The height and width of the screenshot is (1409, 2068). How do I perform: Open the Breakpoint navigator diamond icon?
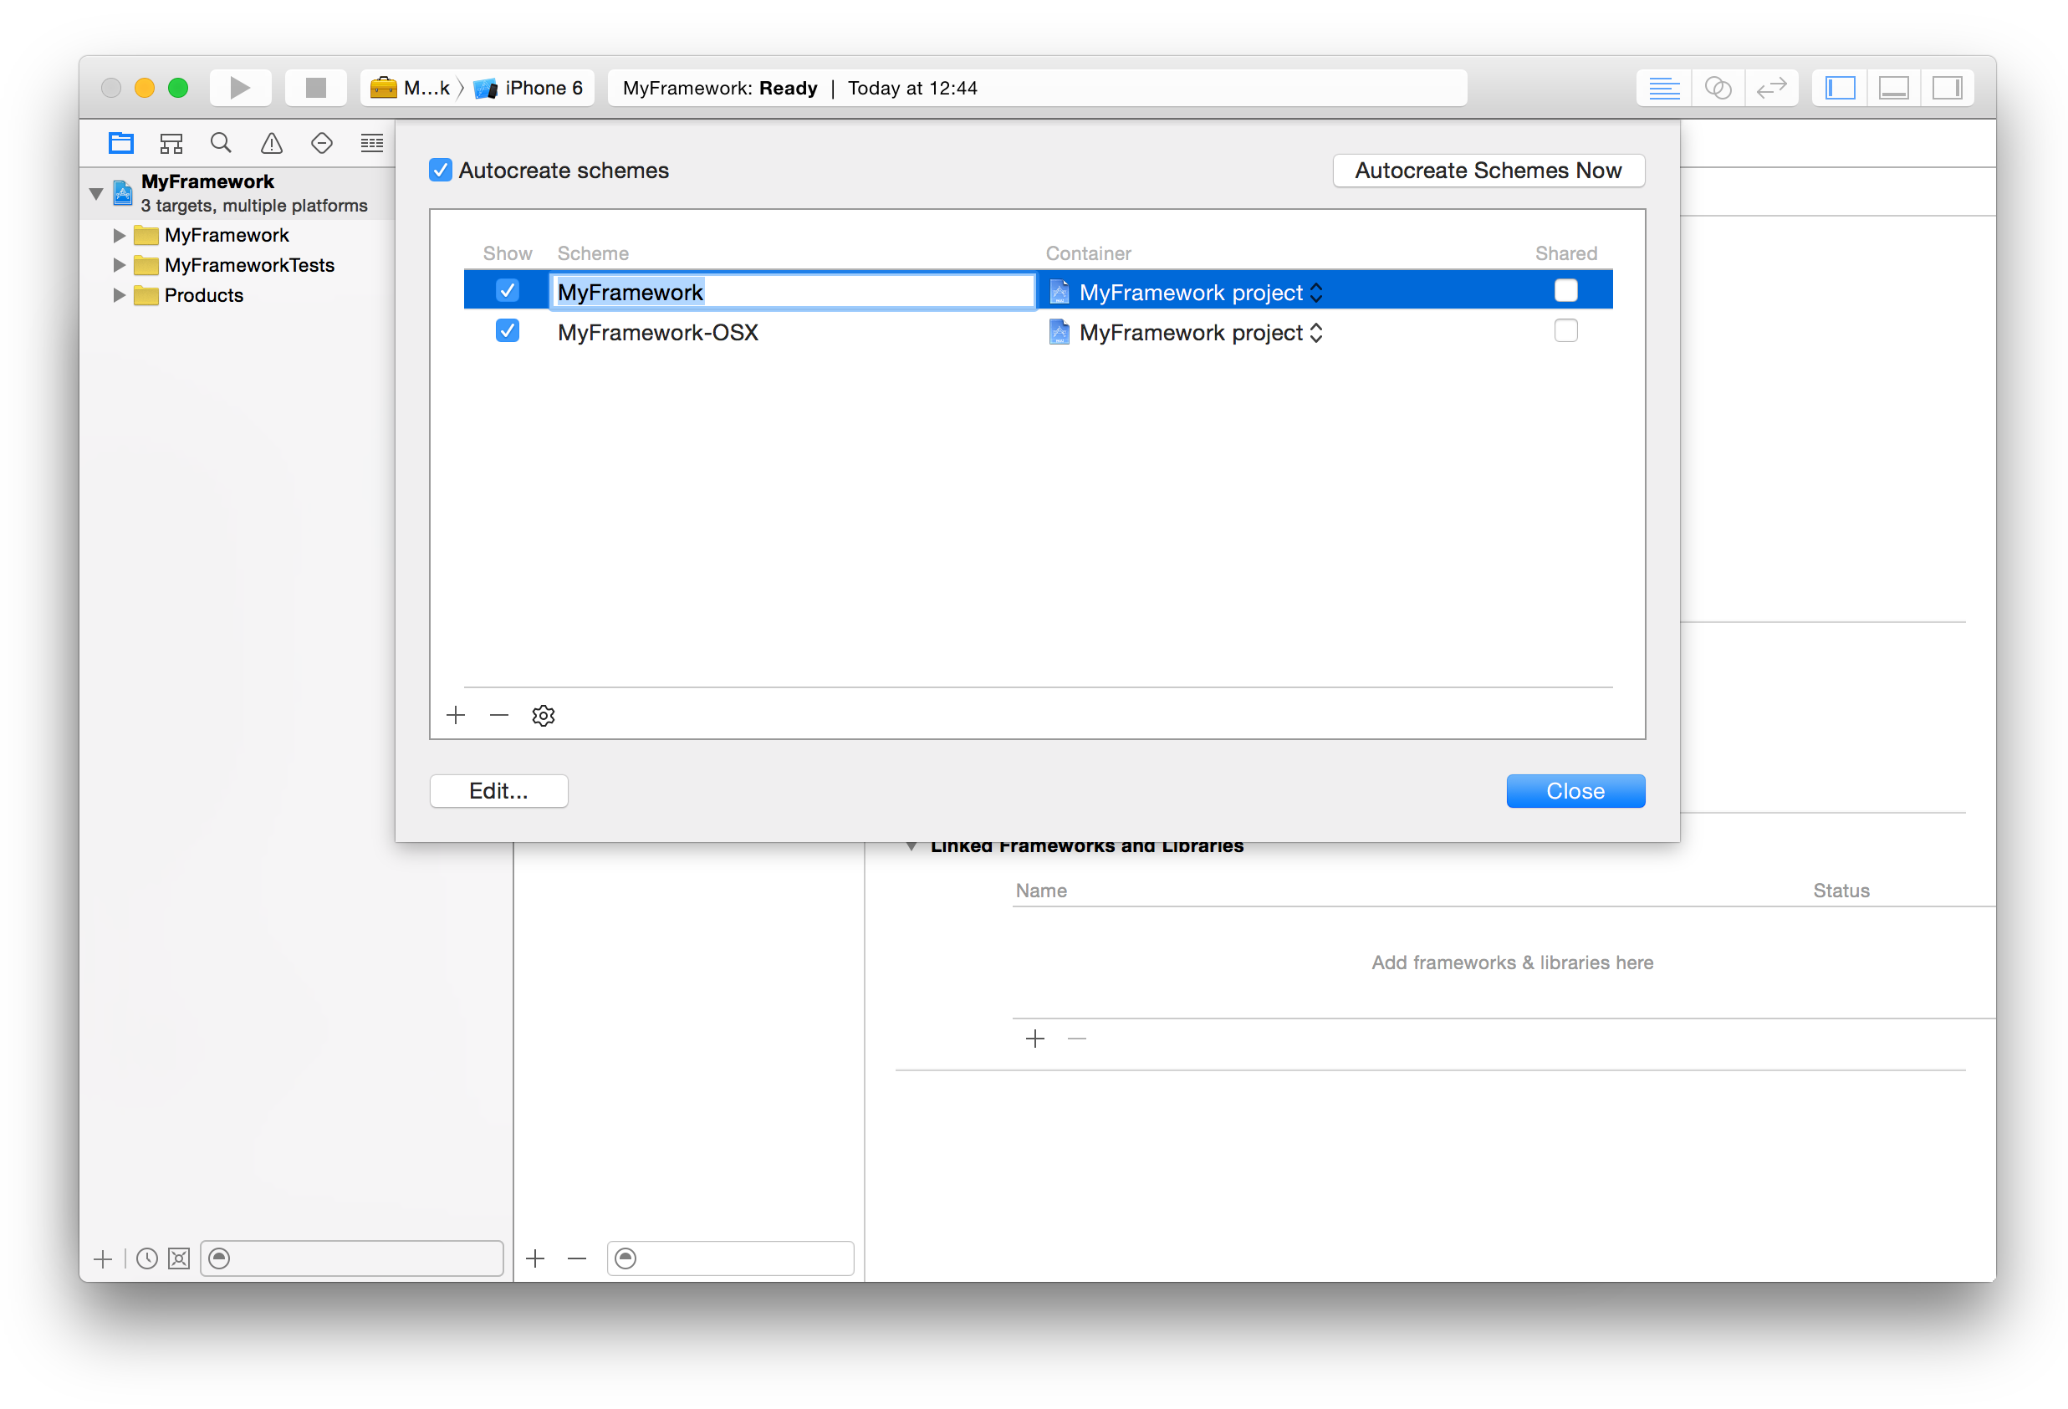pyautogui.click(x=321, y=142)
